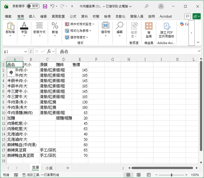Click the Save disk icon
Screen dimensions: 204x178
point(45,6)
